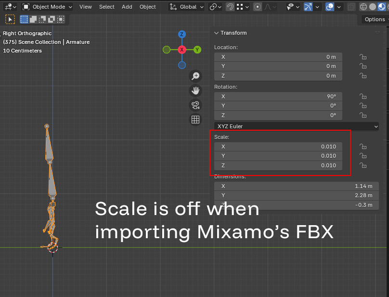Click the pan view hand button
This screenshot has width=389, height=297.
195,91
